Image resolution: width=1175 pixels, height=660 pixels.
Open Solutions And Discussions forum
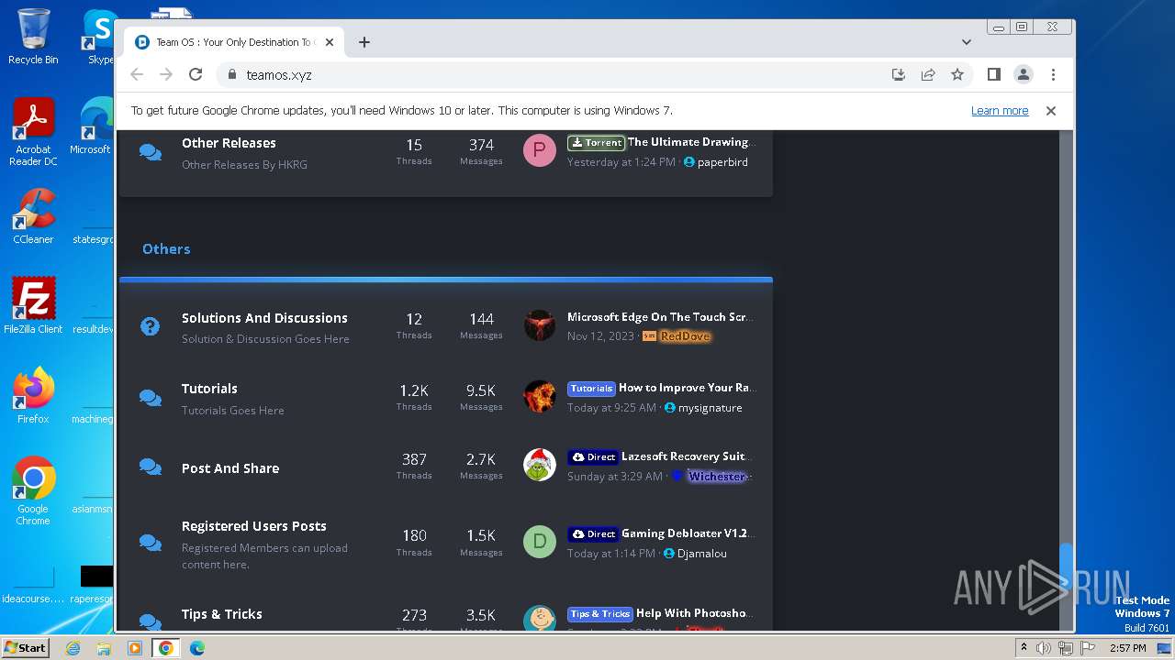tap(264, 318)
